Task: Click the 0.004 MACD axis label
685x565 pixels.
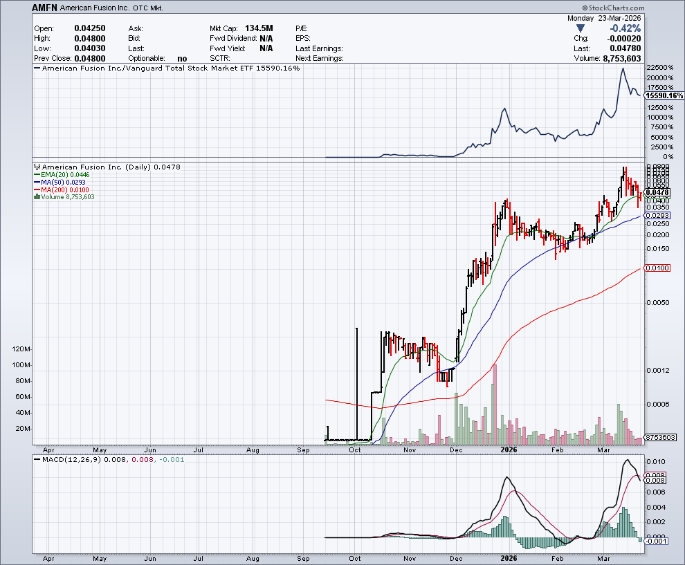Action: [656, 508]
